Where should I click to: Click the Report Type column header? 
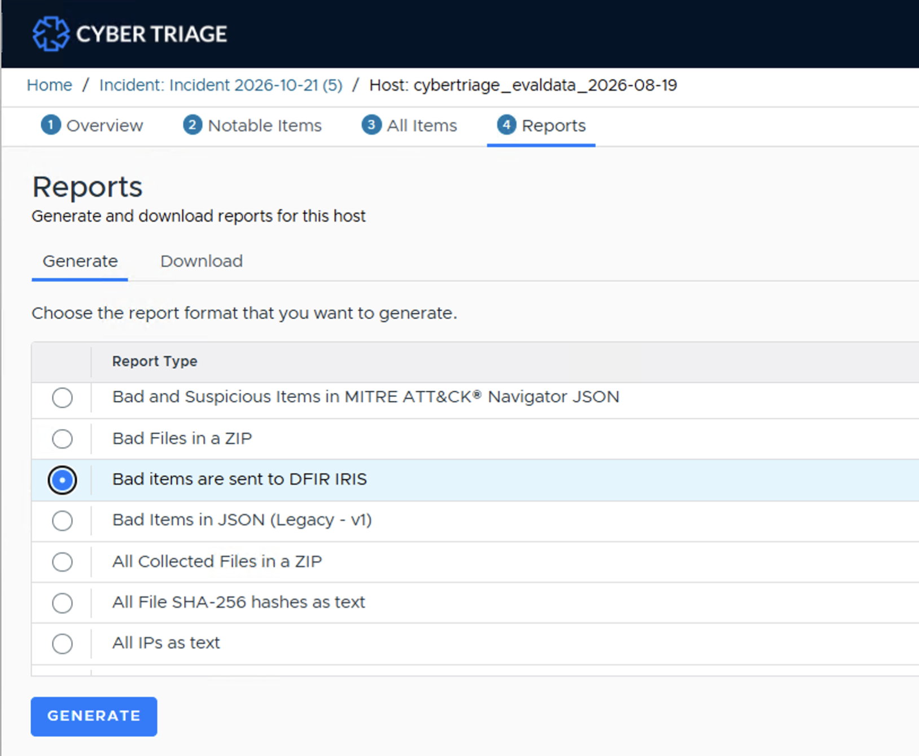[155, 361]
